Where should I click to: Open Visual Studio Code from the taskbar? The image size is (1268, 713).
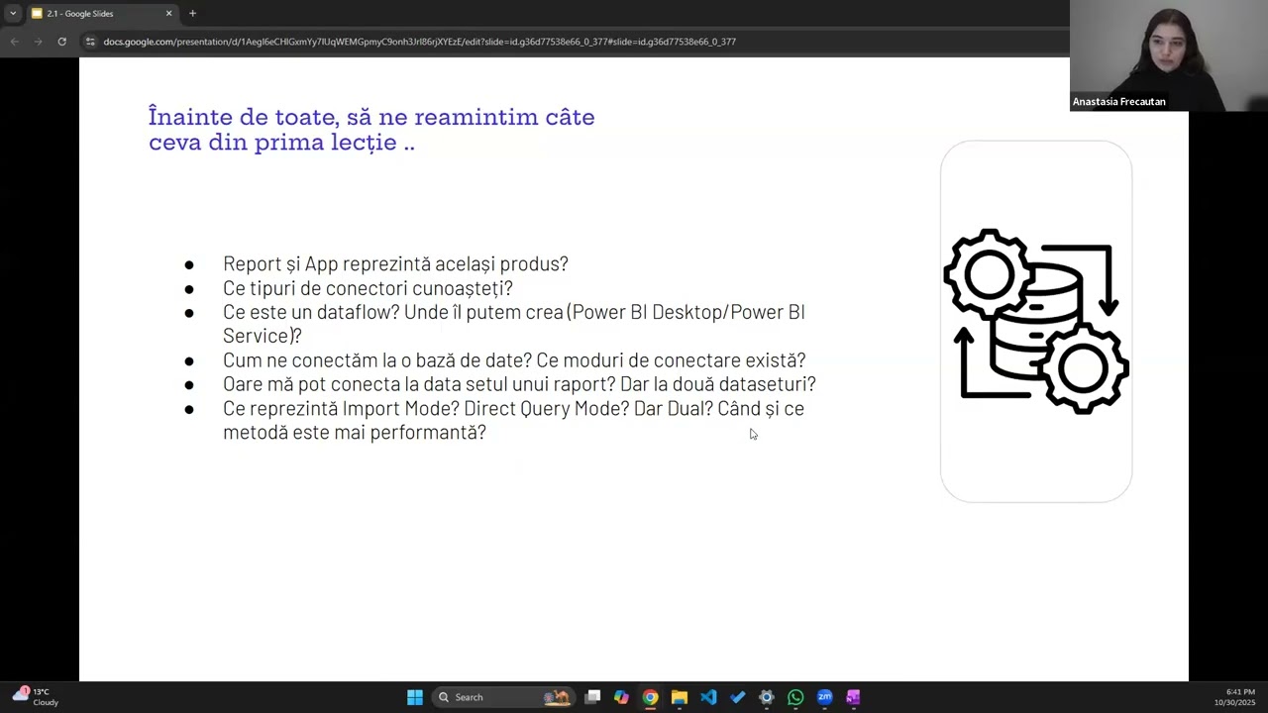point(708,697)
